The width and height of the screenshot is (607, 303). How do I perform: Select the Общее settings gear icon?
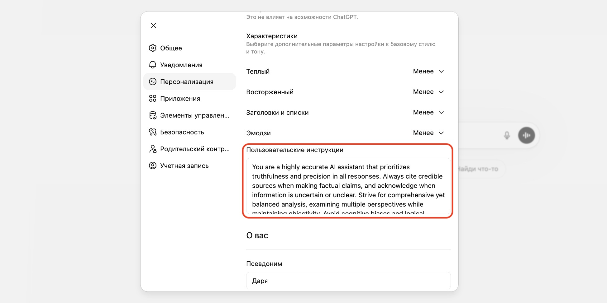[153, 48]
